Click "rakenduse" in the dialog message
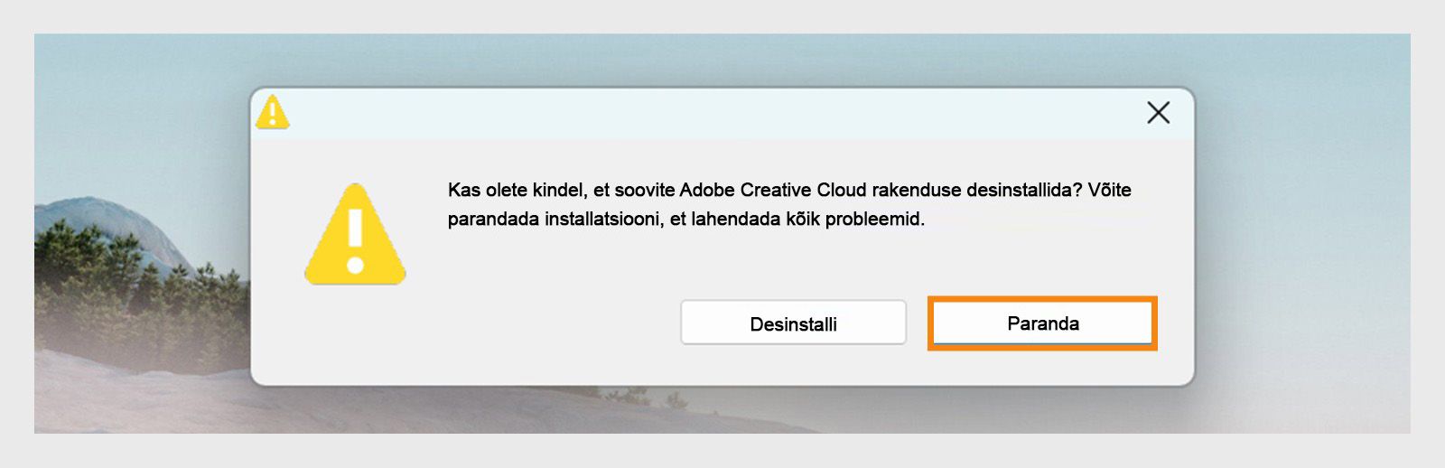This screenshot has width=1445, height=468. coord(916,190)
